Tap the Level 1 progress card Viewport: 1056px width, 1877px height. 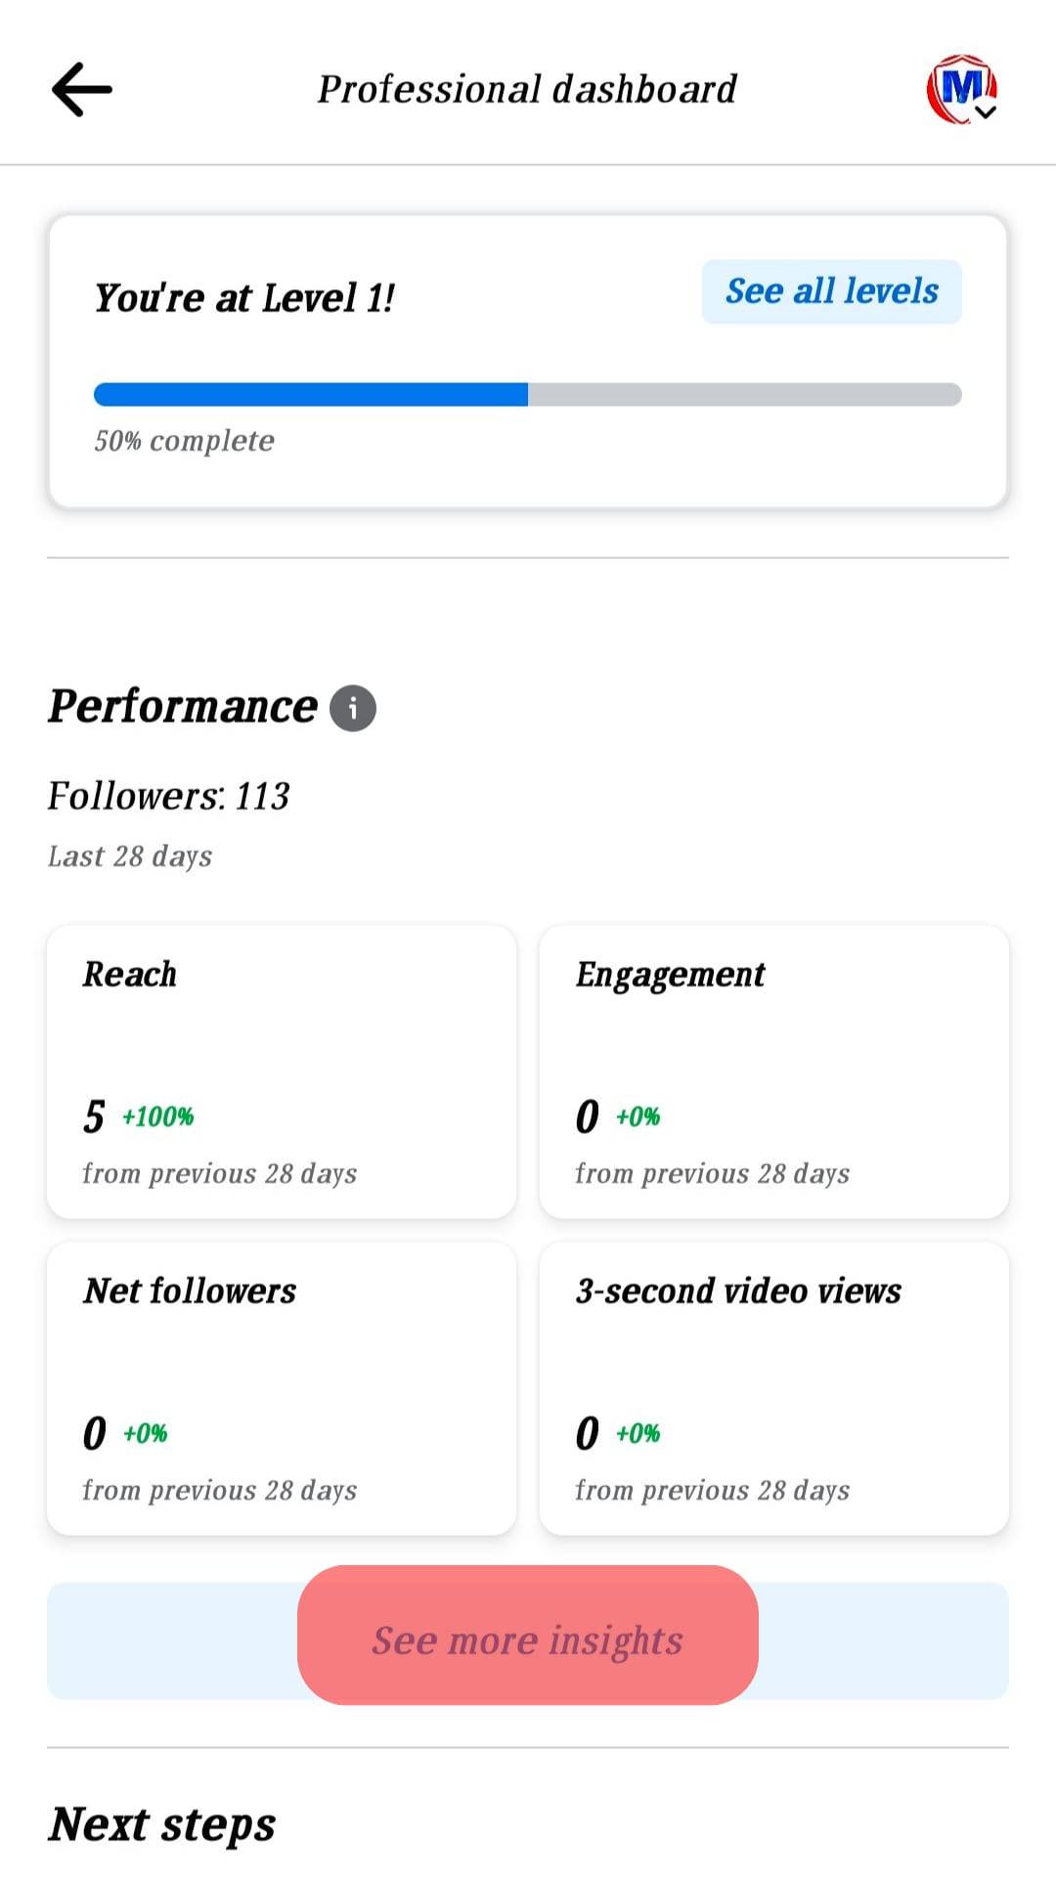click(528, 357)
